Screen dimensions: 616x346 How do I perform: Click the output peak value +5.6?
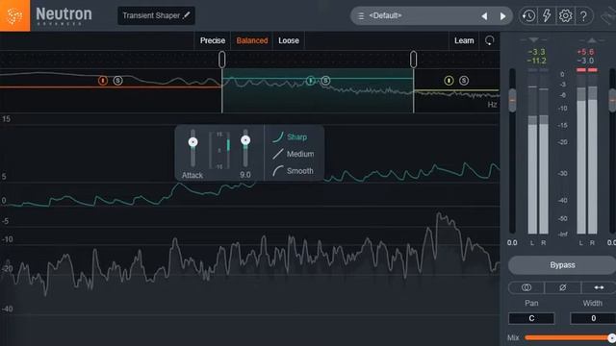(x=585, y=52)
